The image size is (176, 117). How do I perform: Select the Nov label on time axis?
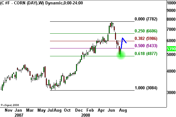pyautogui.click(x=8, y=110)
